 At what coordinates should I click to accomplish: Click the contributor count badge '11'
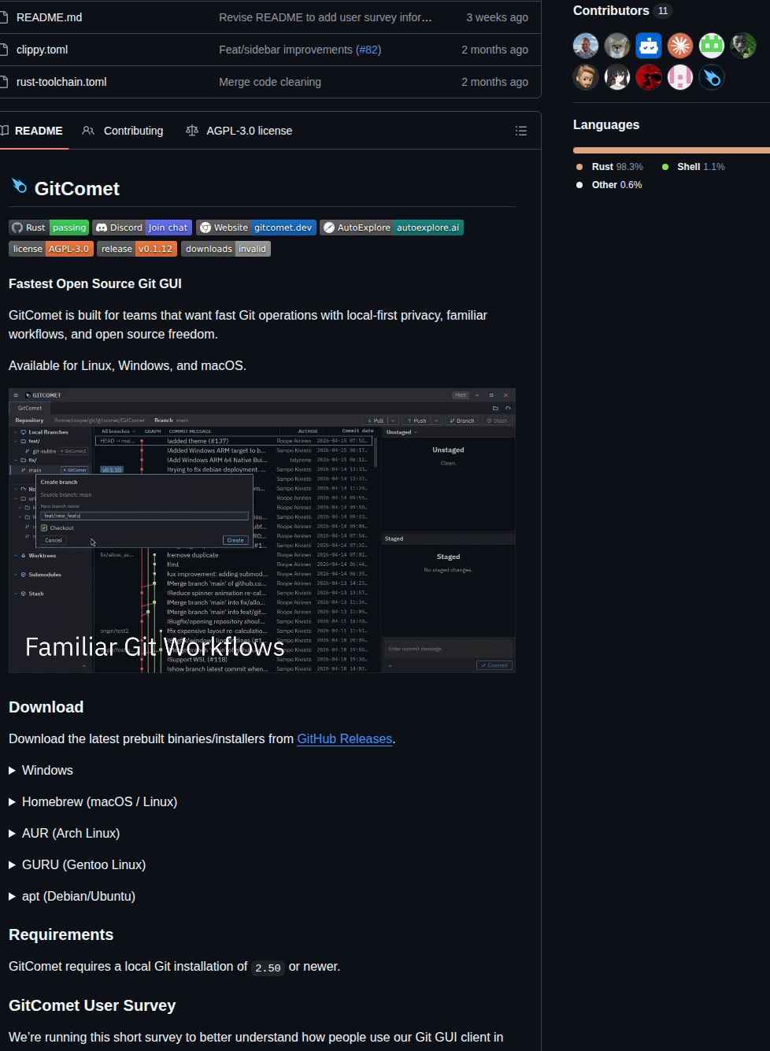(663, 11)
